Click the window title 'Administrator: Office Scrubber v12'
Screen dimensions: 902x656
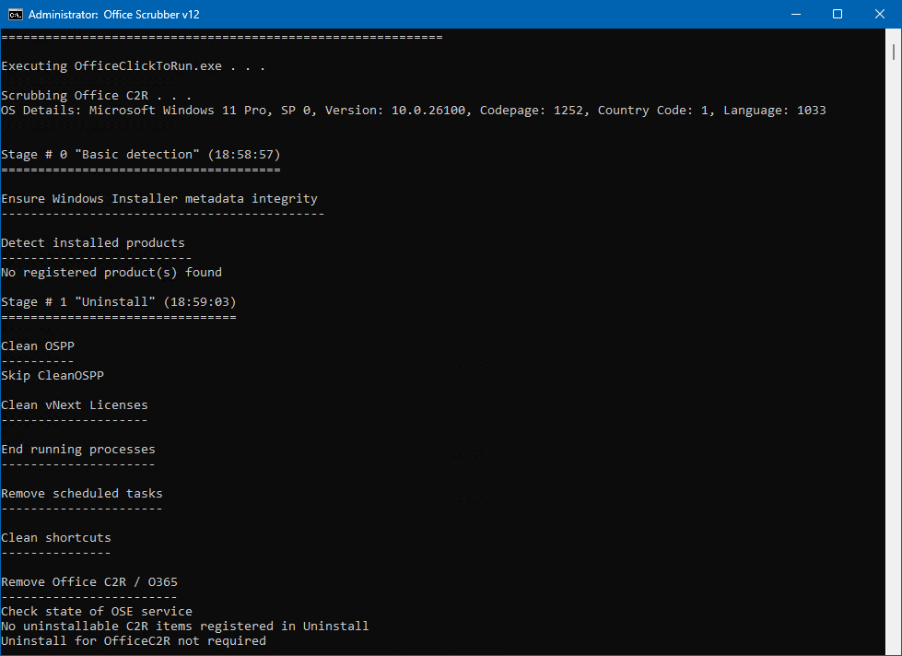114,15
